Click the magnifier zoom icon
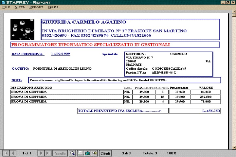 click(x=72, y=153)
